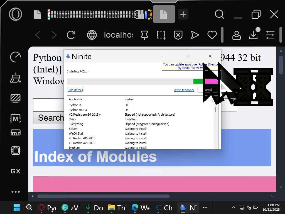Image resolution: width=285 pixels, height=214 pixels.
Task: Open Windows taskbar search
Action: pyautogui.click(x=29, y=207)
